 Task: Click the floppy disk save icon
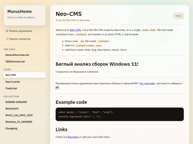57,88
